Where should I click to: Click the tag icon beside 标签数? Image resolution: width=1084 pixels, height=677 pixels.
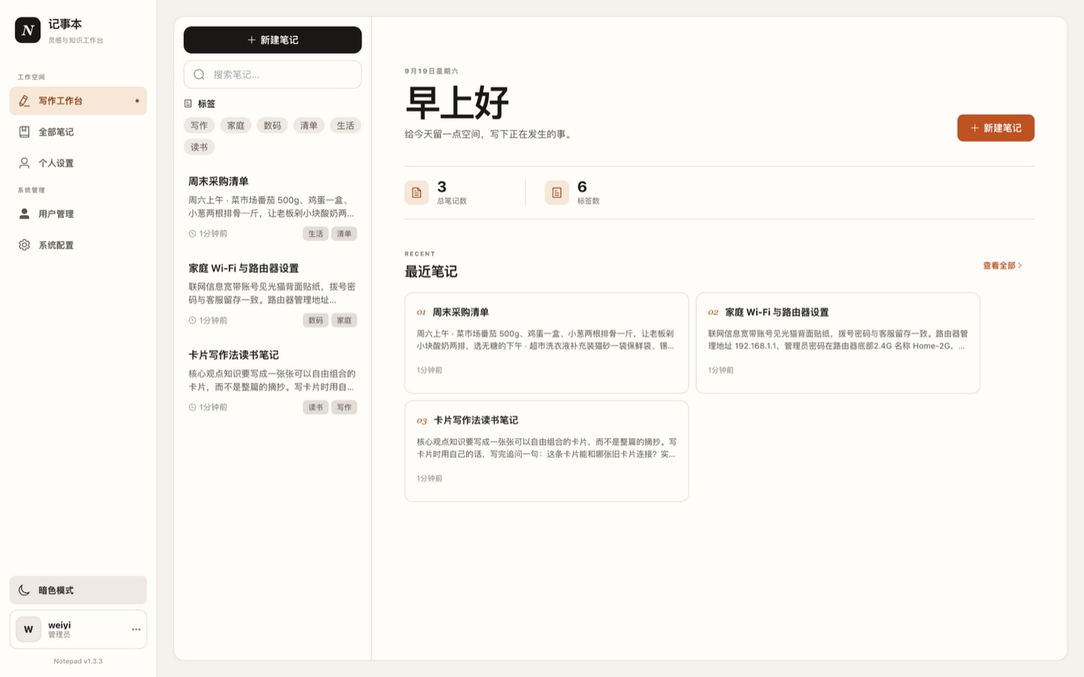pyautogui.click(x=556, y=192)
